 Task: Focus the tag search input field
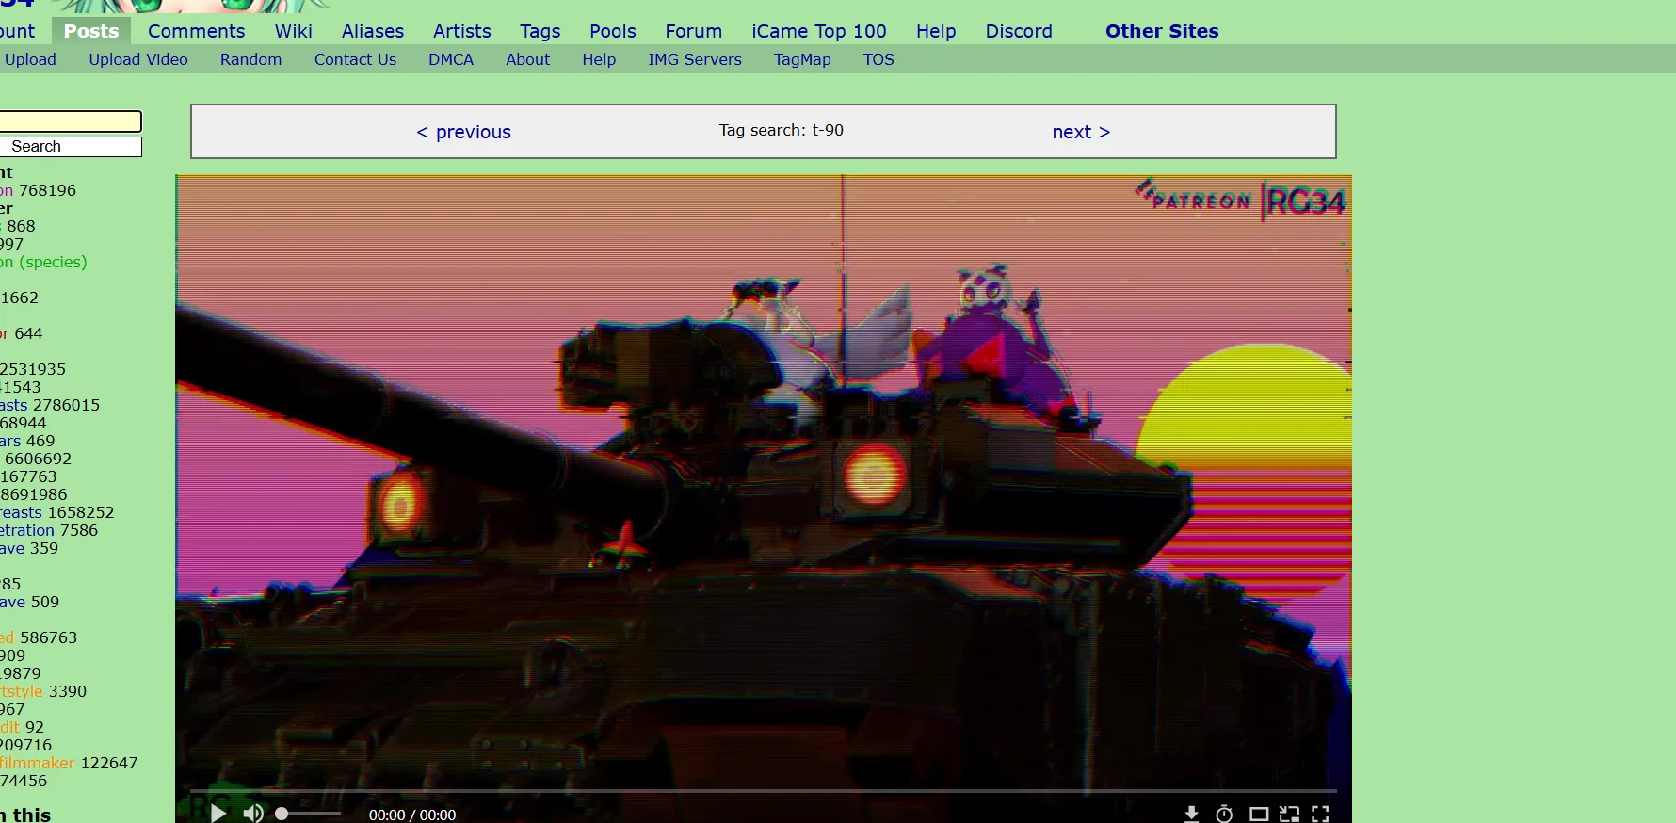tap(70, 121)
